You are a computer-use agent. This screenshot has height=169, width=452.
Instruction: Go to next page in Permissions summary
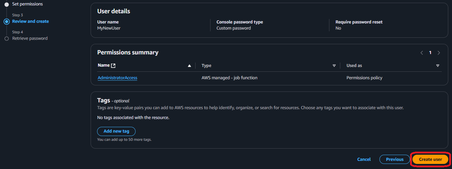tap(439, 53)
